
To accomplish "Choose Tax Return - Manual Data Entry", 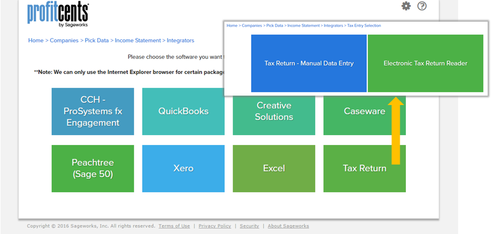I will [309, 63].
